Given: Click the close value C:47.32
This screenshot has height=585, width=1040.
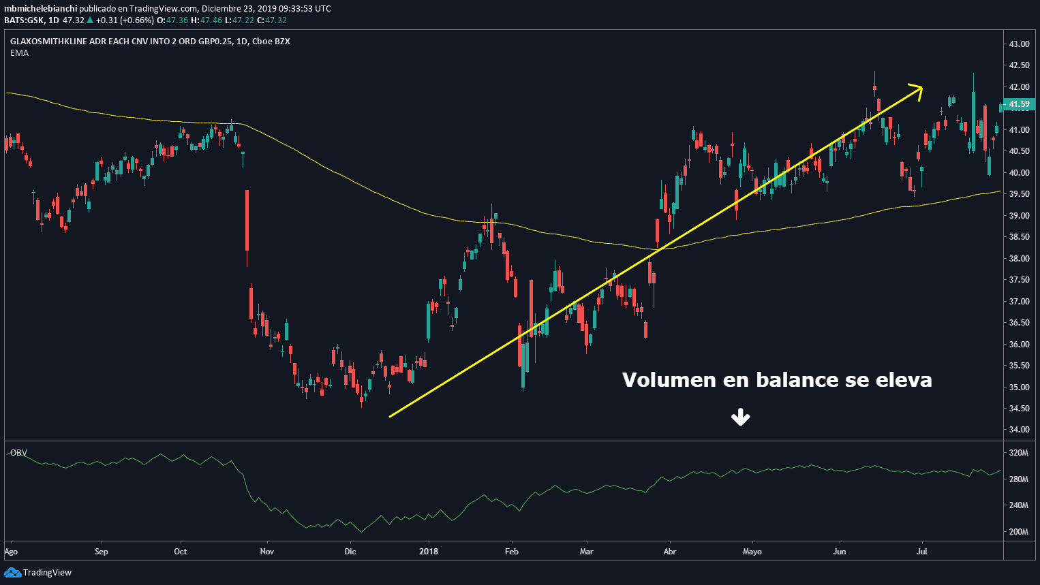Looking at the screenshot, I should [x=272, y=20].
